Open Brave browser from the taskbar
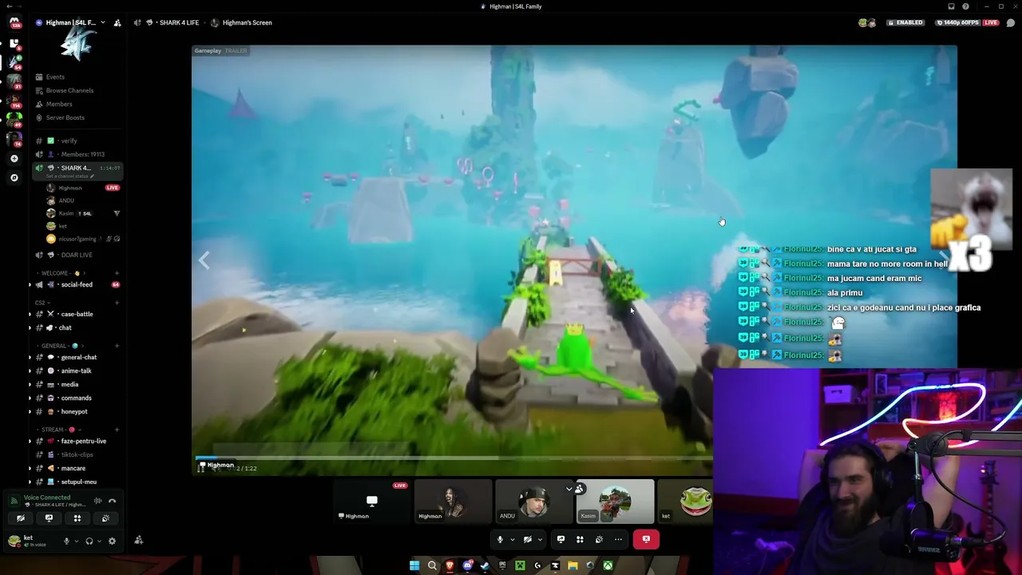The width and height of the screenshot is (1022, 575). pos(450,565)
